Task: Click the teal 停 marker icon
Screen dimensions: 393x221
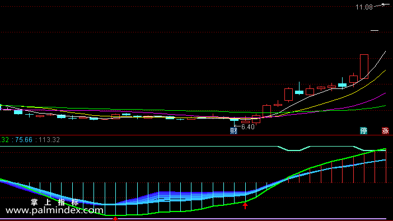Action: click(363, 130)
